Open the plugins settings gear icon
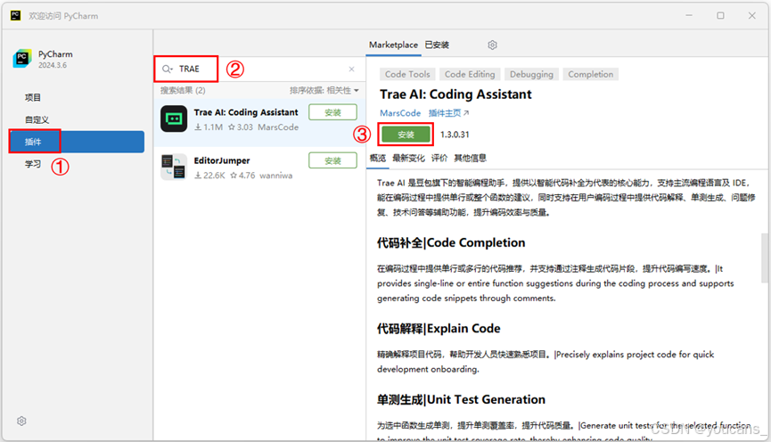 coord(492,45)
